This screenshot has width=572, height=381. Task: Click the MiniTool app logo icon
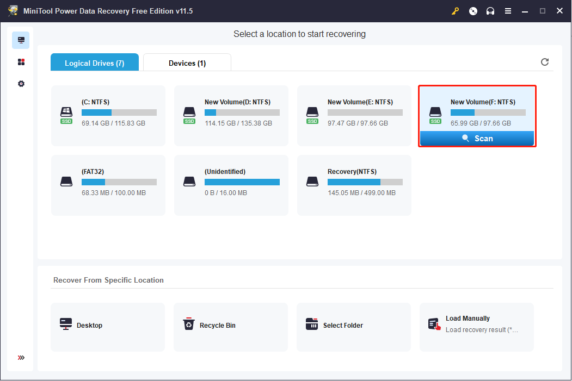pos(13,10)
